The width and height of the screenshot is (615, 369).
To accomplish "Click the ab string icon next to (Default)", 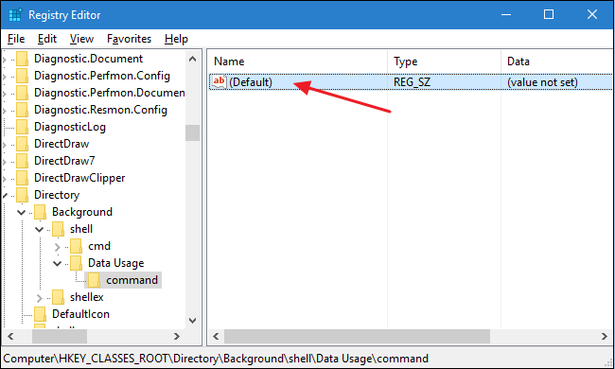I will point(219,82).
